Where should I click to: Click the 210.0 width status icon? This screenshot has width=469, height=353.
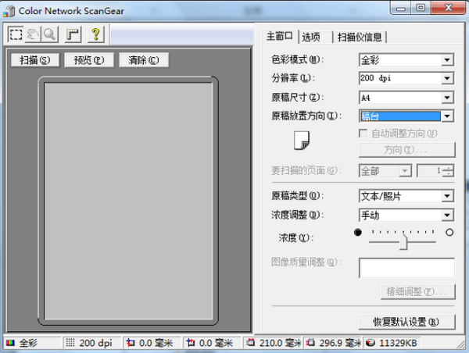pyautogui.click(x=250, y=343)
